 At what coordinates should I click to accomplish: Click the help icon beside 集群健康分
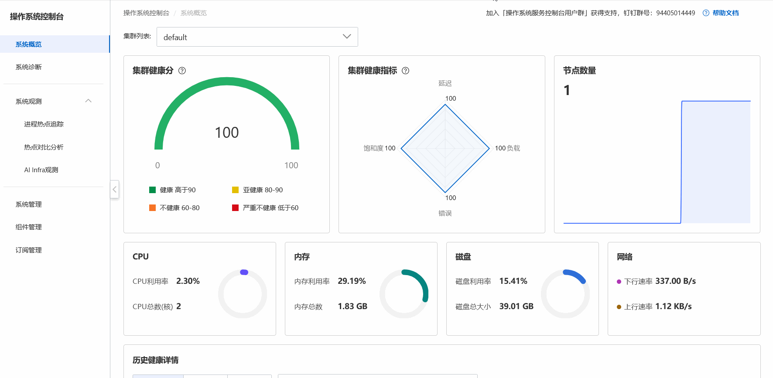tap(182, 71)
